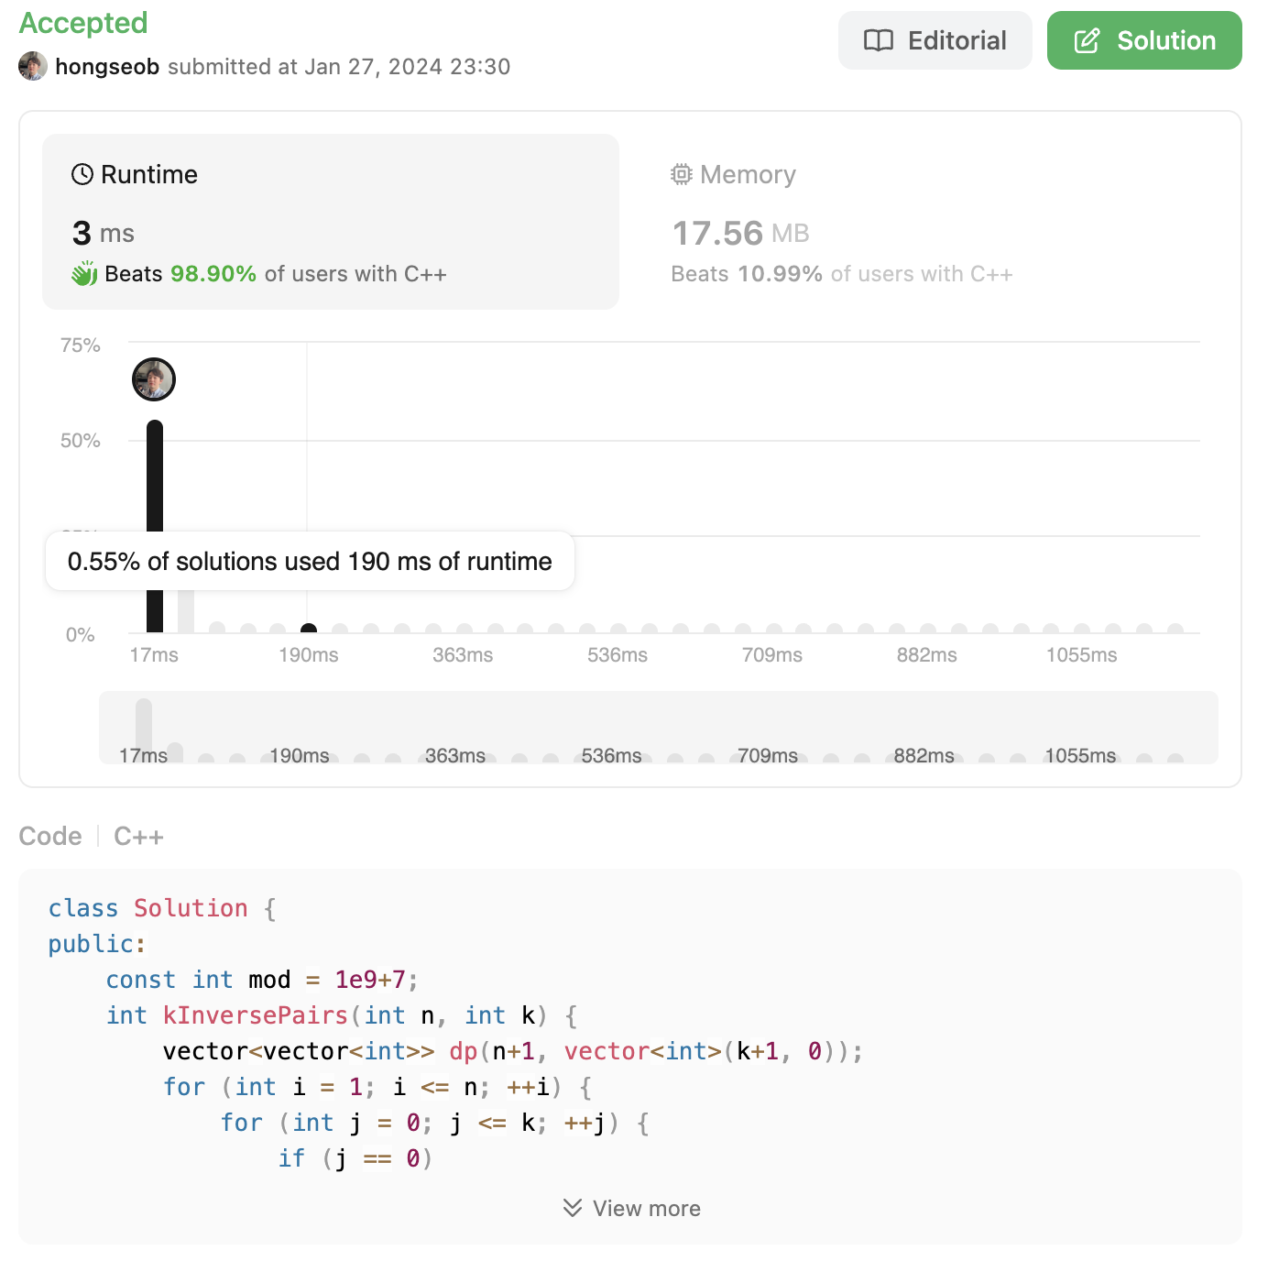Open hongseob's profile link
This screenshot has height=1261, width=1268.
coord(107,67)
